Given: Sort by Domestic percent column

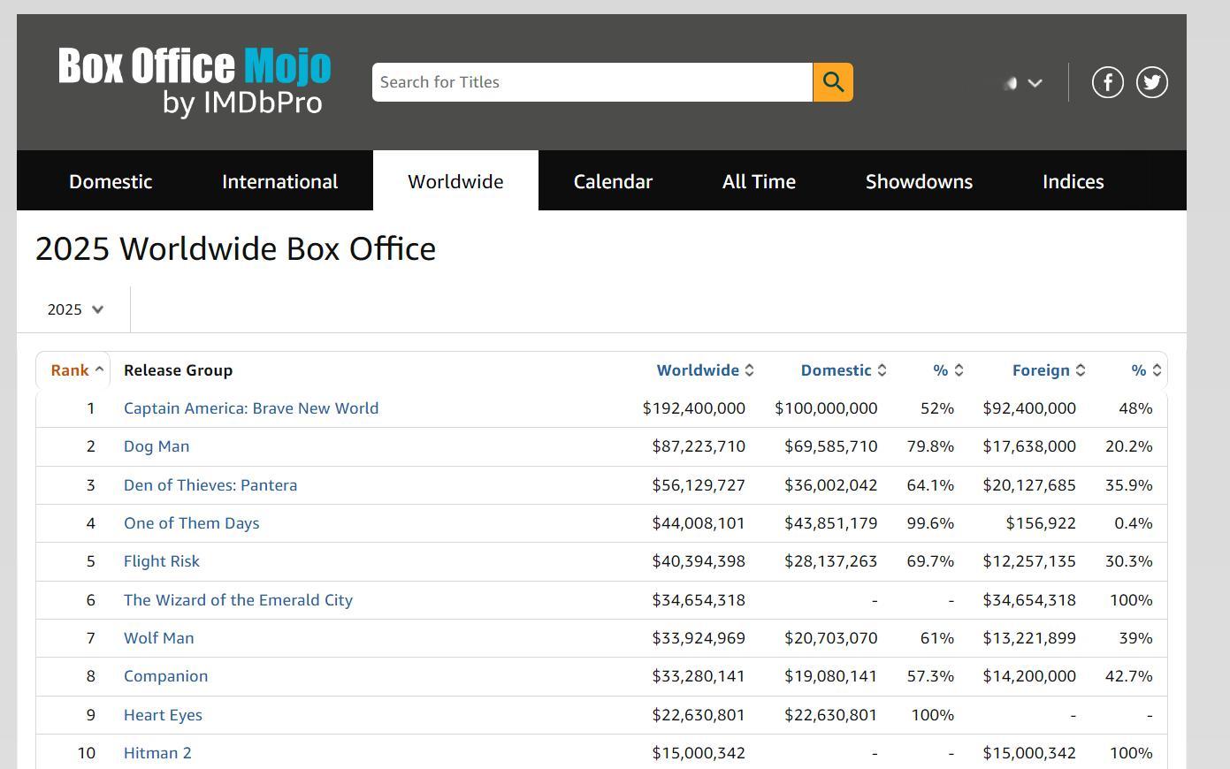Looking at the screenshot, I should click(948, 370).
